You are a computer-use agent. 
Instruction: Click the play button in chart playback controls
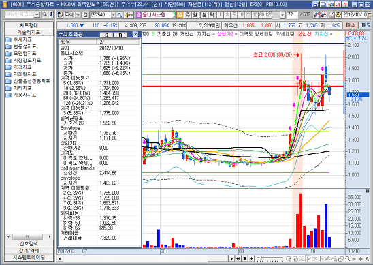coord(231,258)
